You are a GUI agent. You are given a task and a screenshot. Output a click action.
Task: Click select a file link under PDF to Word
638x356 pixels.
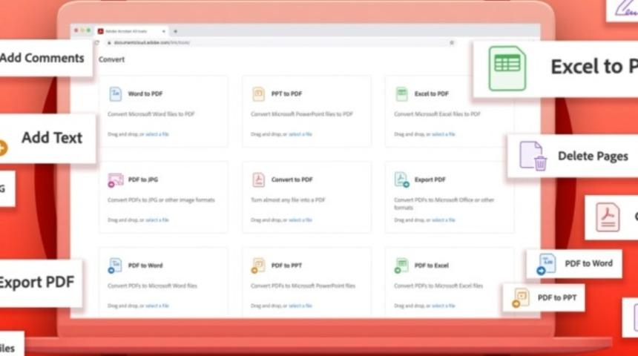pos(157,306)
